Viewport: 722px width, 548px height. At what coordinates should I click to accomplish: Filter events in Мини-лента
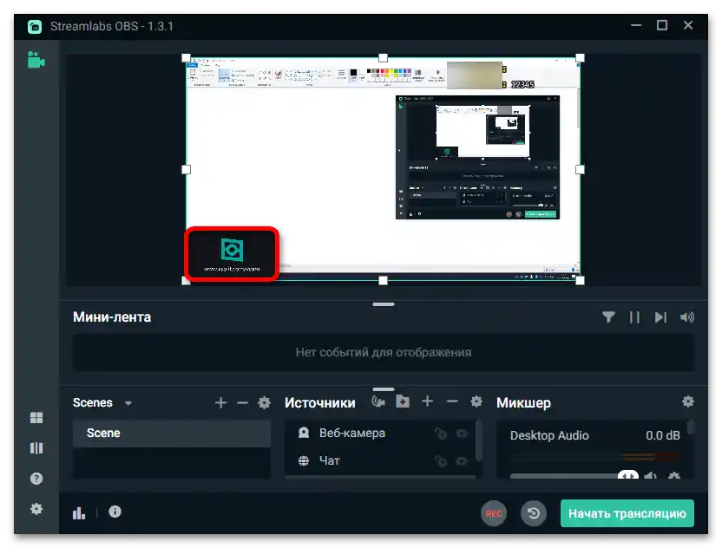pyautogui.click(x=608, y=317)
